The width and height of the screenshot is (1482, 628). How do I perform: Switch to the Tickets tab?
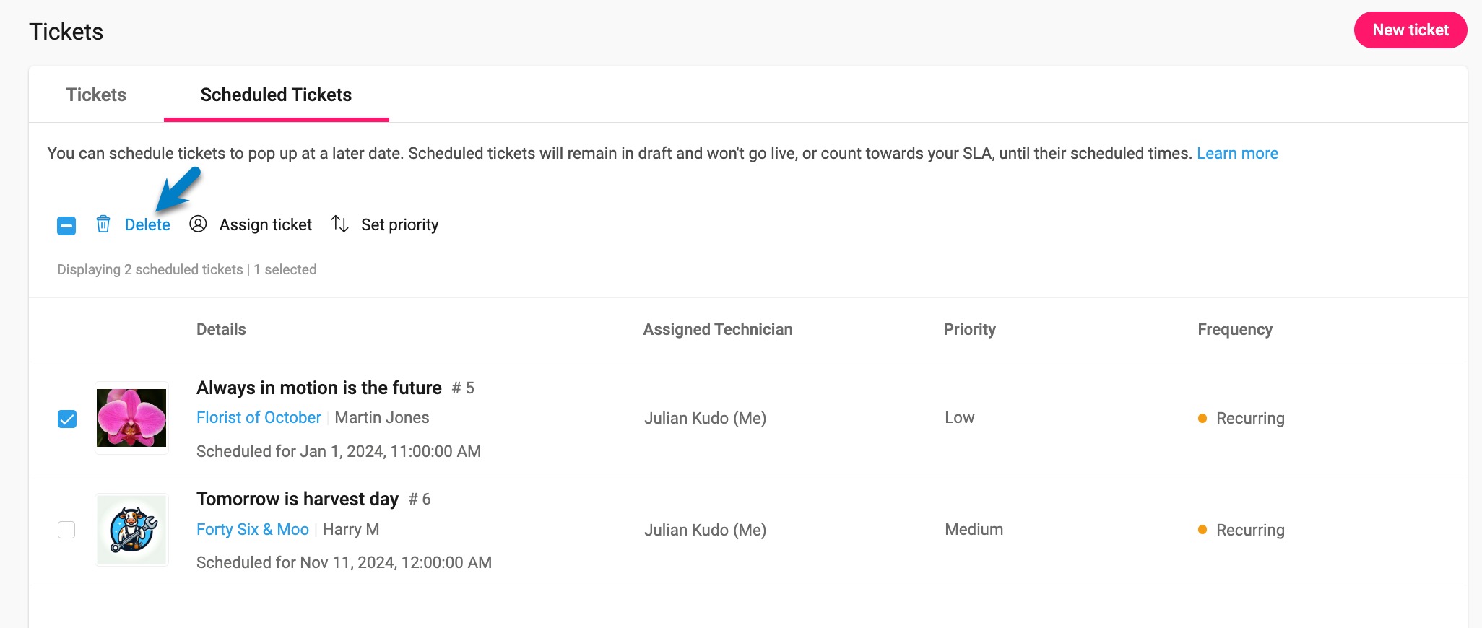pos(96,95)
